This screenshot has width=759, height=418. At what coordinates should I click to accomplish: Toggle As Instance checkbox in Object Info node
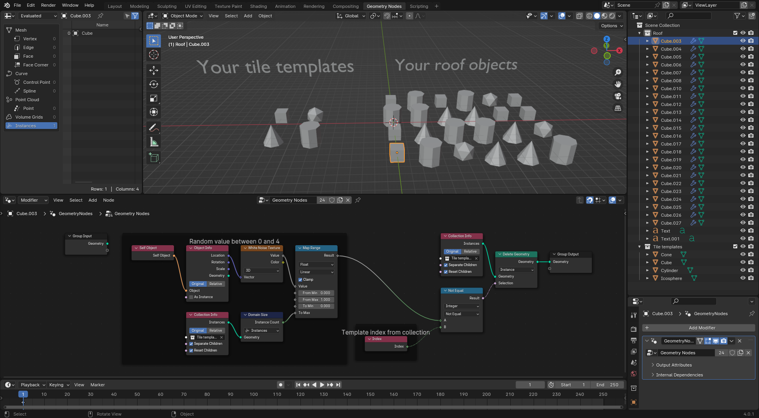coord(191,297)
